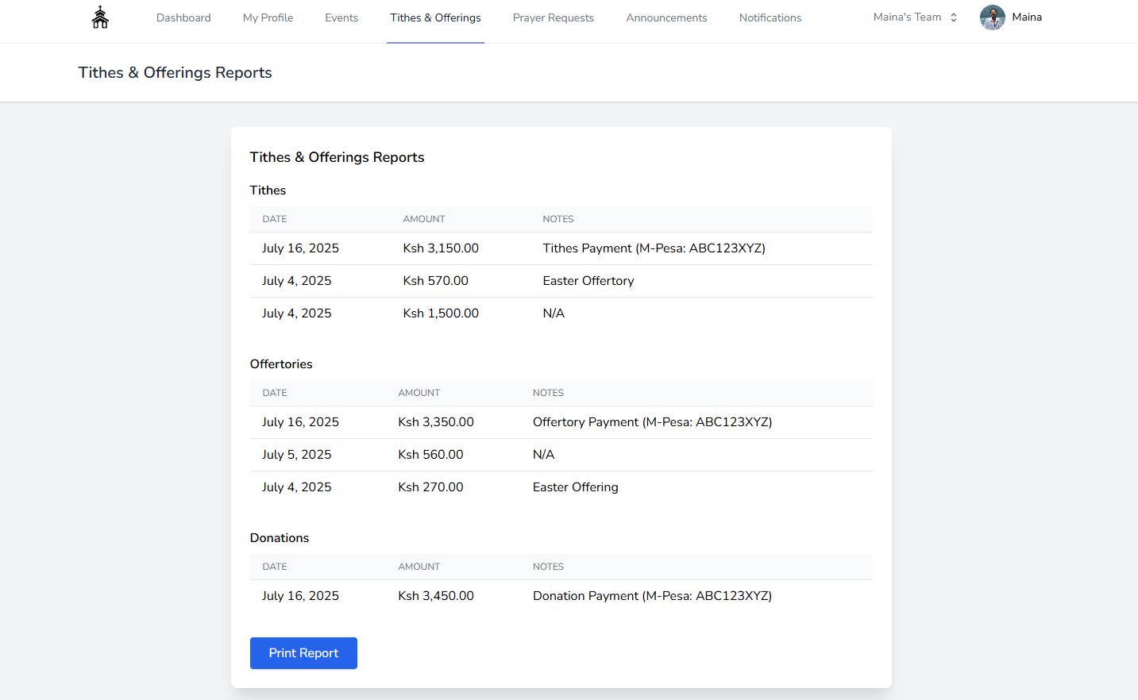This screenshot has height=700, width=1138.
Task: Click the Offertories section heading
Action: pyautogui.click(x=281, y=364)
